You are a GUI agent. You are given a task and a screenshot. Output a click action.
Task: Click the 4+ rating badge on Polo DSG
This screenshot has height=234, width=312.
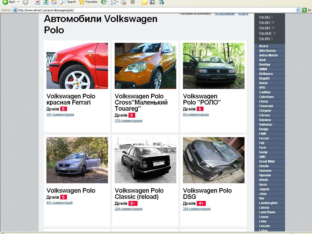pyautogui.click(x=201, y=204)
